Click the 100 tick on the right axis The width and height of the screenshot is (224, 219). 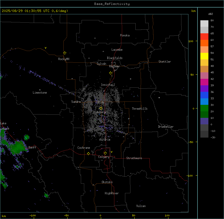pyautogui.click(x=191, y=41)
